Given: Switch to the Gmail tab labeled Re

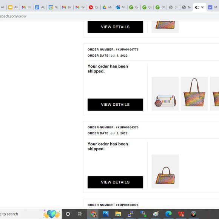Looking at the screenshot, I should (80, 7).
